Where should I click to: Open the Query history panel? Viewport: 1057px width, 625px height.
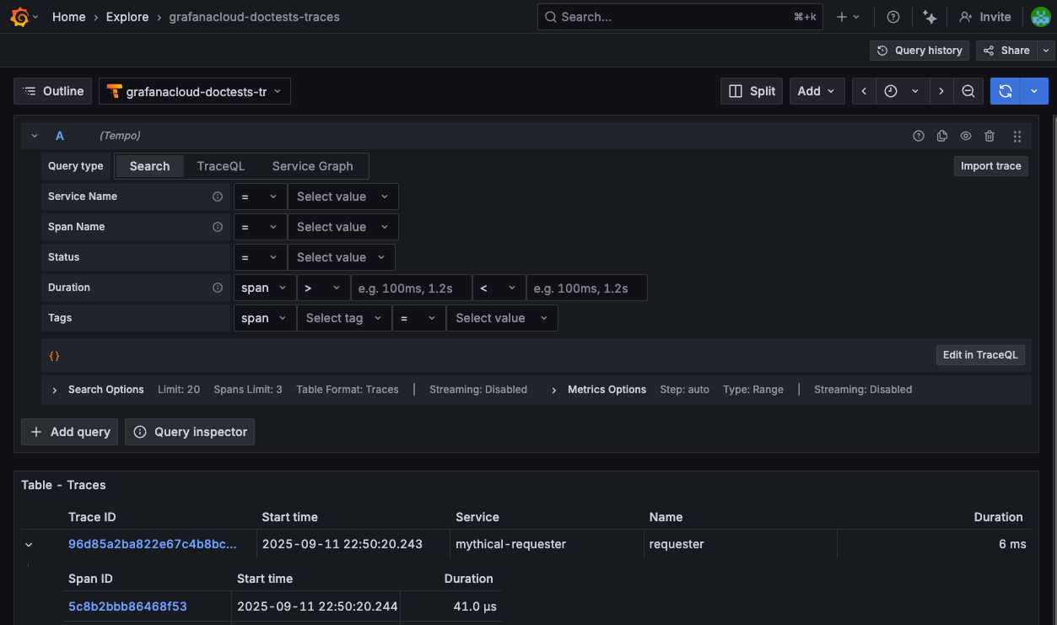point(919,50)
